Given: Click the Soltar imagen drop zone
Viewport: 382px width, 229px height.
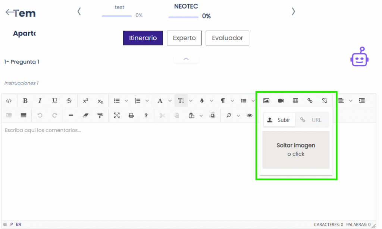Looking at the screenshot, I should coord(296,150).
